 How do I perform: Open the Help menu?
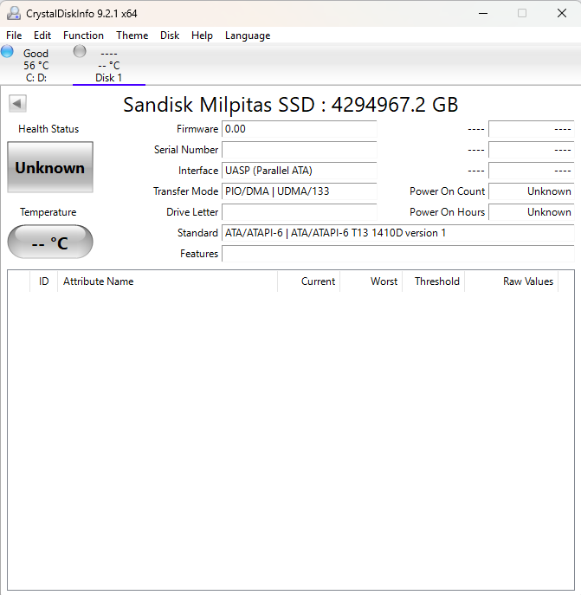pyautogui.click(x=202, y=36)
